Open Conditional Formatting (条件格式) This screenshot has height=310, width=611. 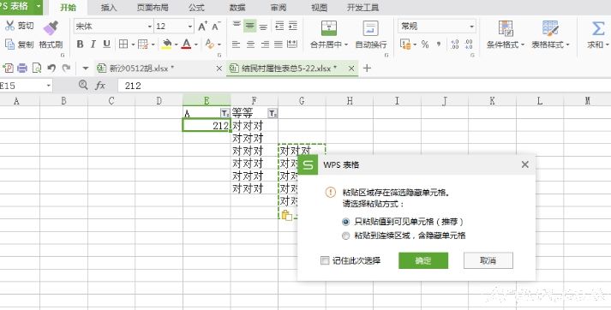506,34
